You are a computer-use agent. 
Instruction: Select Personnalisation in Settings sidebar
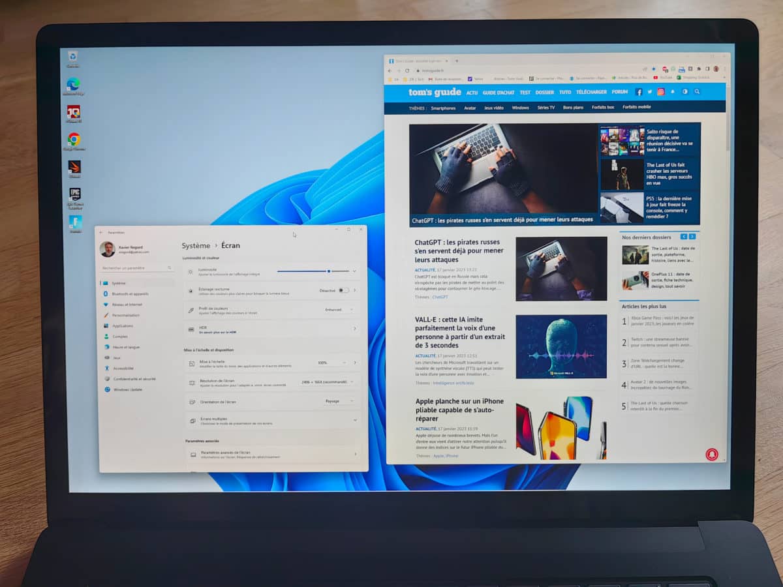pos(138,315)
